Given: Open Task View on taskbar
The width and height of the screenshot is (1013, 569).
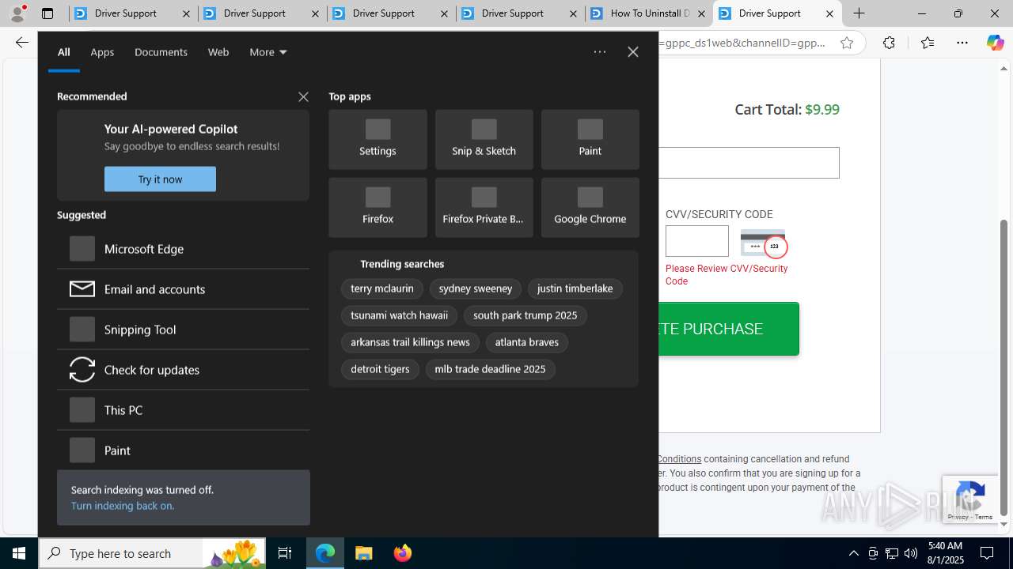Looking at the screenshot, I should [285, 553].
